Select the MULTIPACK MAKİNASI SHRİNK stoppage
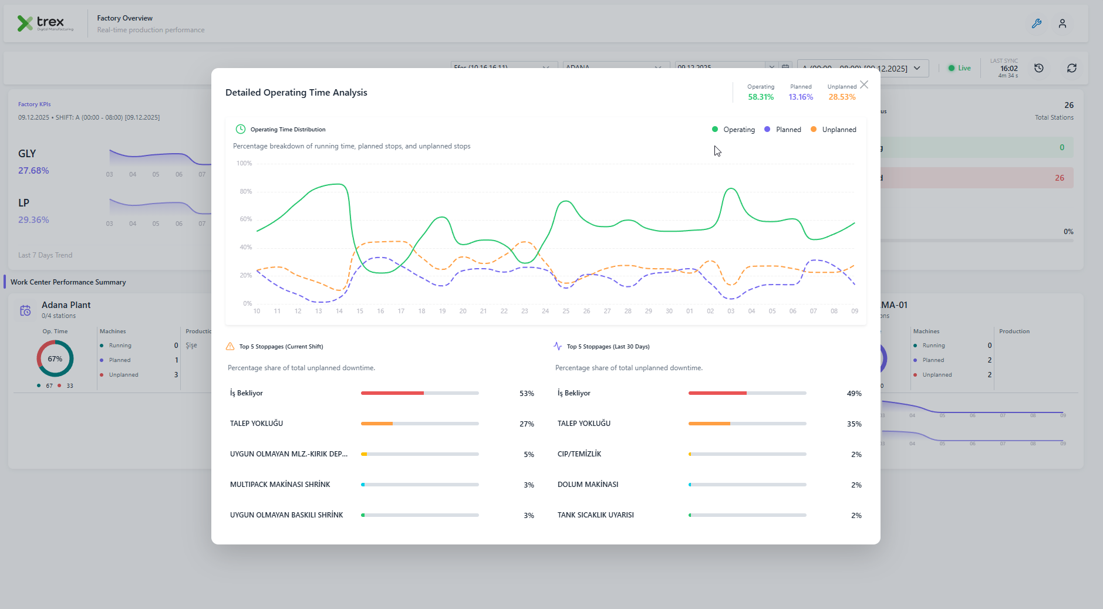Screen dimensions: 1103x609 coord(280,485)
